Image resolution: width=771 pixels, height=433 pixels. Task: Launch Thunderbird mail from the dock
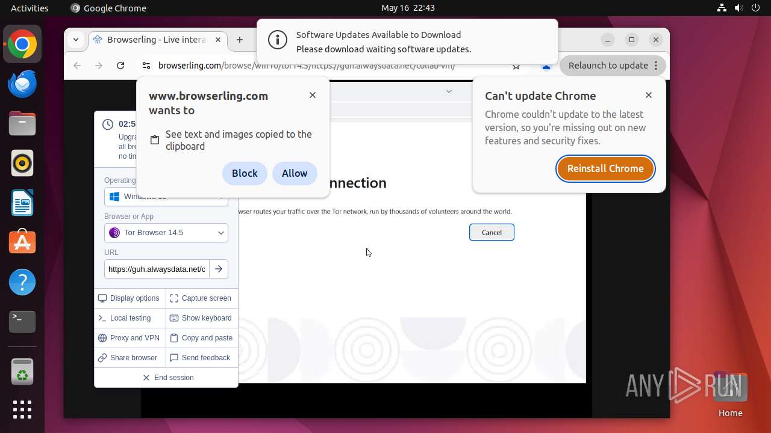pyautogui.click(x=22, y=84)
